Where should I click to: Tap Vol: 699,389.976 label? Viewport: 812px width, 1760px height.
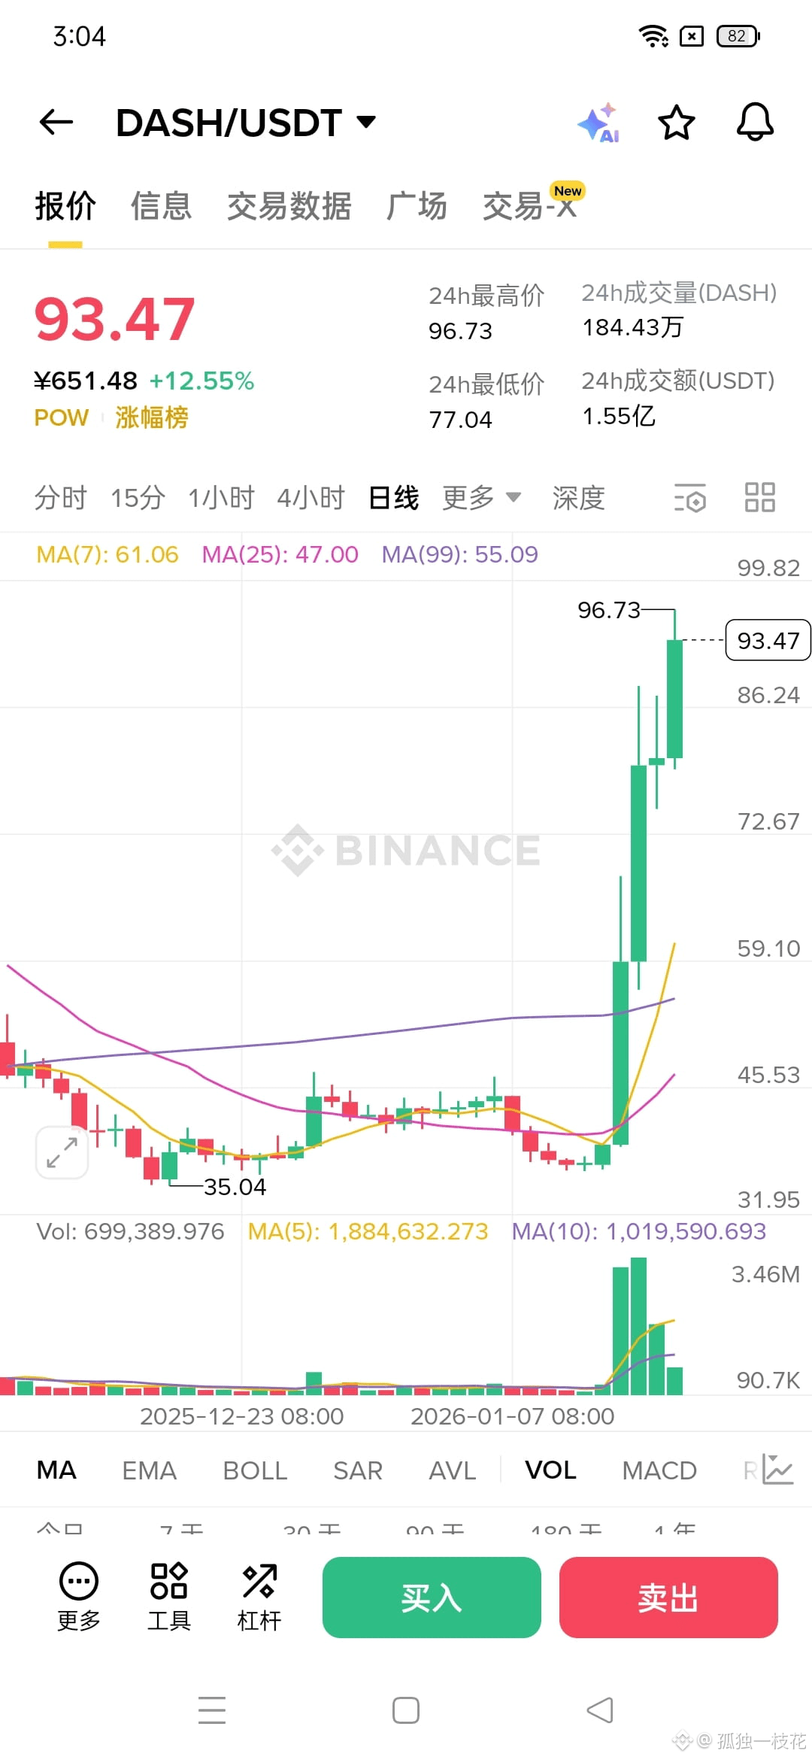(x=131, y=1231)
